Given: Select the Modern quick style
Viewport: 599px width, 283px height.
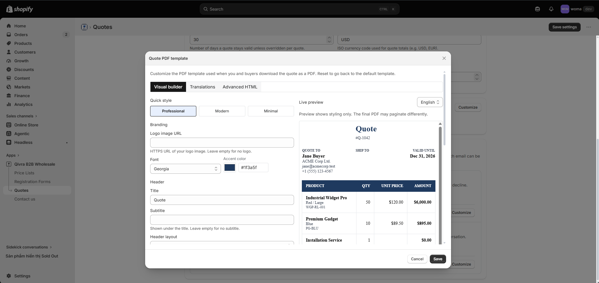Looking at the screenshot, I should pyautogui.click(x=222, y=111).
